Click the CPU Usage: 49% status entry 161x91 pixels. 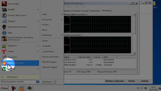84,72
